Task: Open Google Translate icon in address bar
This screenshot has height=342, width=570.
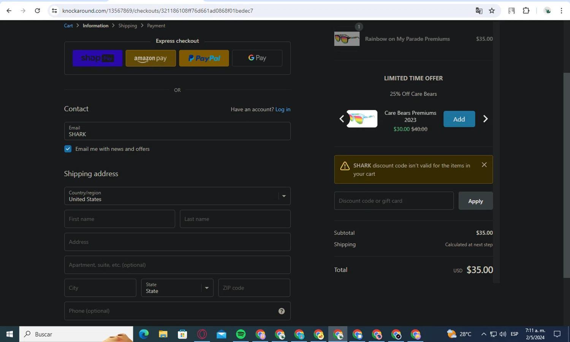Action: pyautogui.click(x=479, y=11)
